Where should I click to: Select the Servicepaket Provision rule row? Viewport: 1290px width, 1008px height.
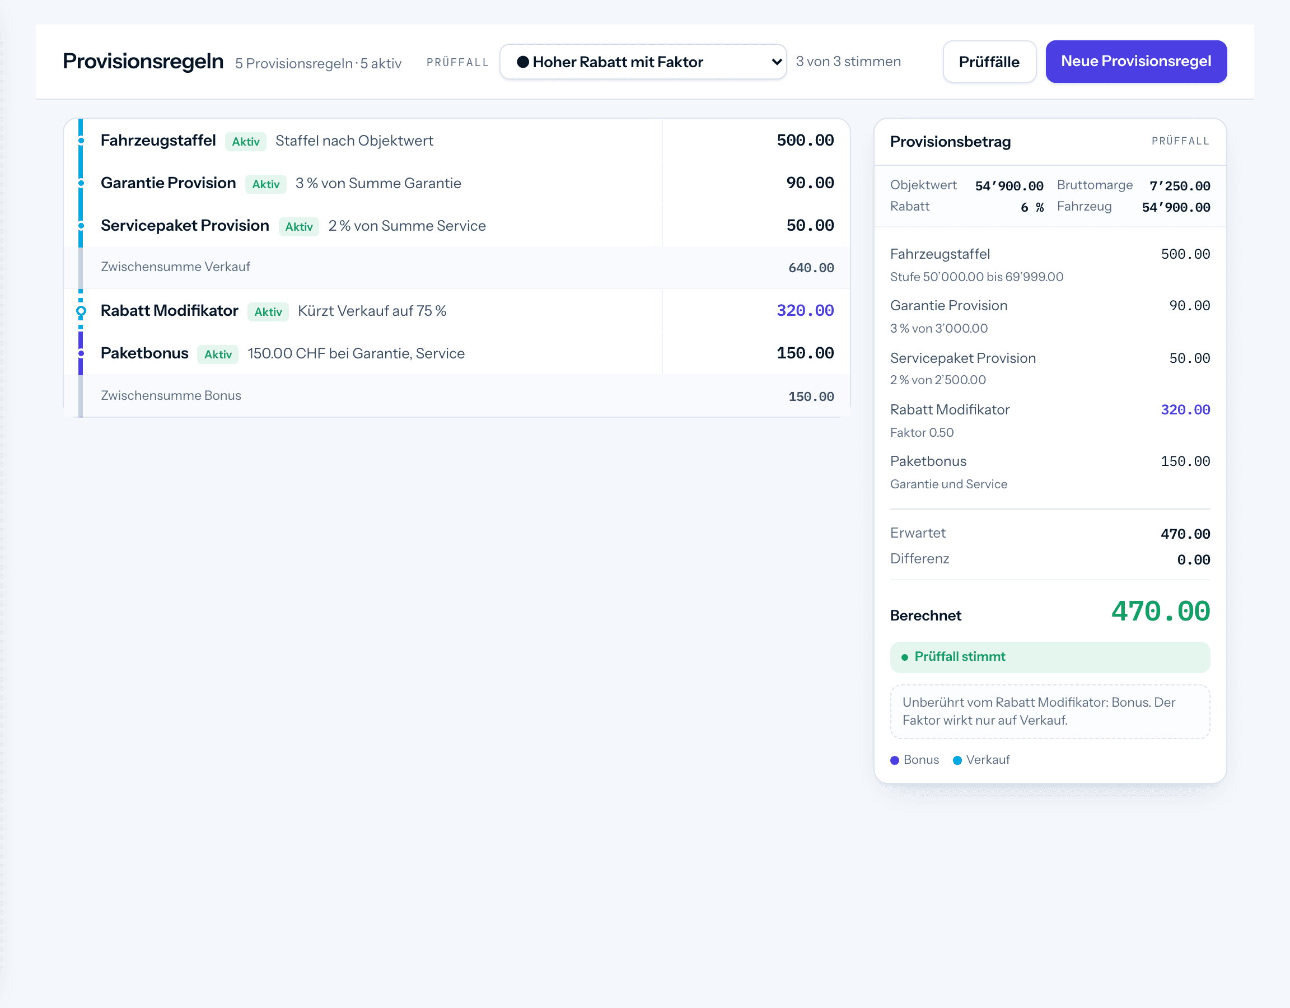coord(456,226)
